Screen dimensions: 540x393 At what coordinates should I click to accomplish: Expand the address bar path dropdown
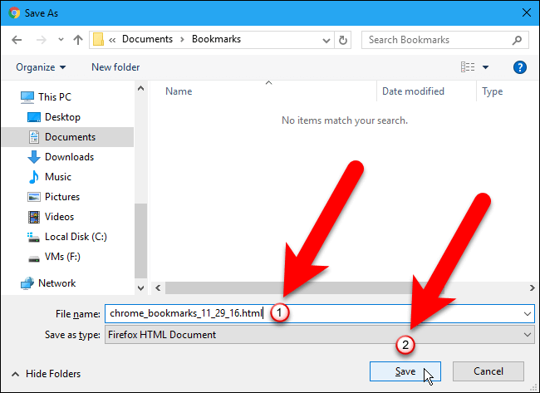tap(326, 41)
